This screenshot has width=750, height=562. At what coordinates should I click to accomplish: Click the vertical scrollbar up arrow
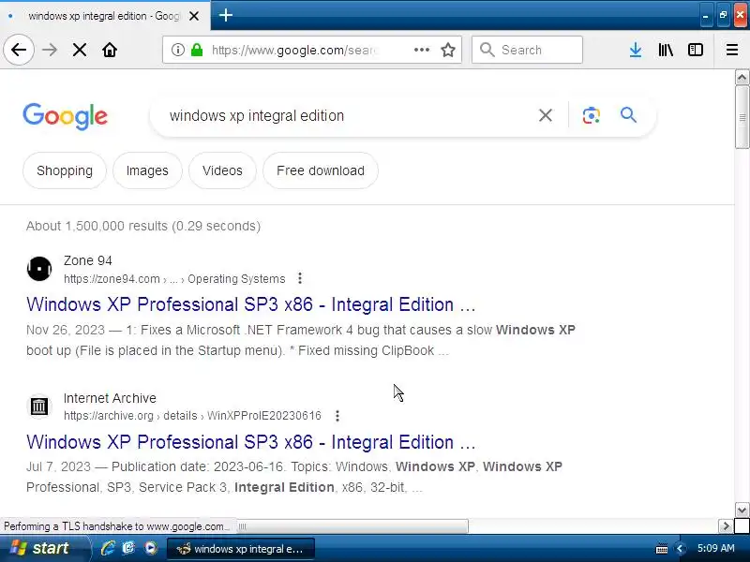click(x=742, y=77)
